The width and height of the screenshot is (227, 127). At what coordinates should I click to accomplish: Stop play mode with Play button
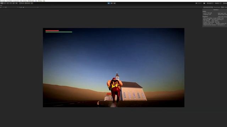109,3
